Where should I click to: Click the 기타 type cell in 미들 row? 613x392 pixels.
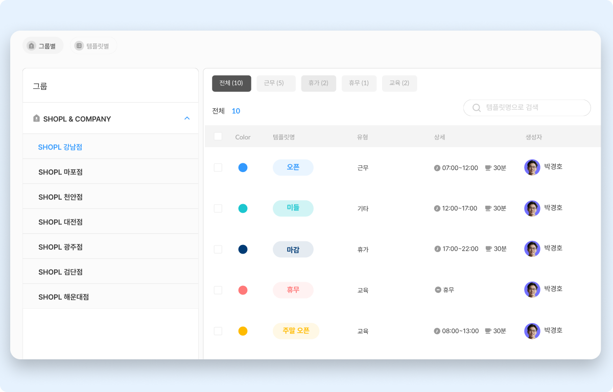point(363,209)
